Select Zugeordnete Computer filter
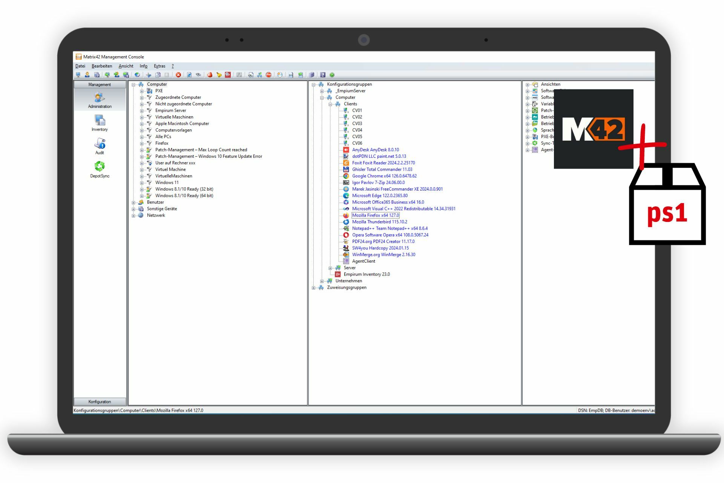This screenshot has width=724, height=483. tap(178, 97)
